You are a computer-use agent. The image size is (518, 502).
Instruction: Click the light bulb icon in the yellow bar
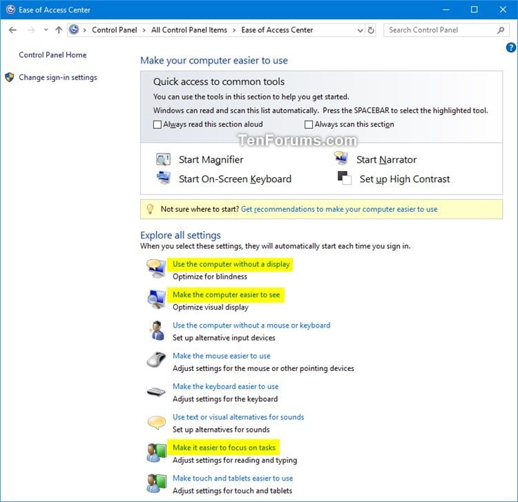tap(150, 209)
